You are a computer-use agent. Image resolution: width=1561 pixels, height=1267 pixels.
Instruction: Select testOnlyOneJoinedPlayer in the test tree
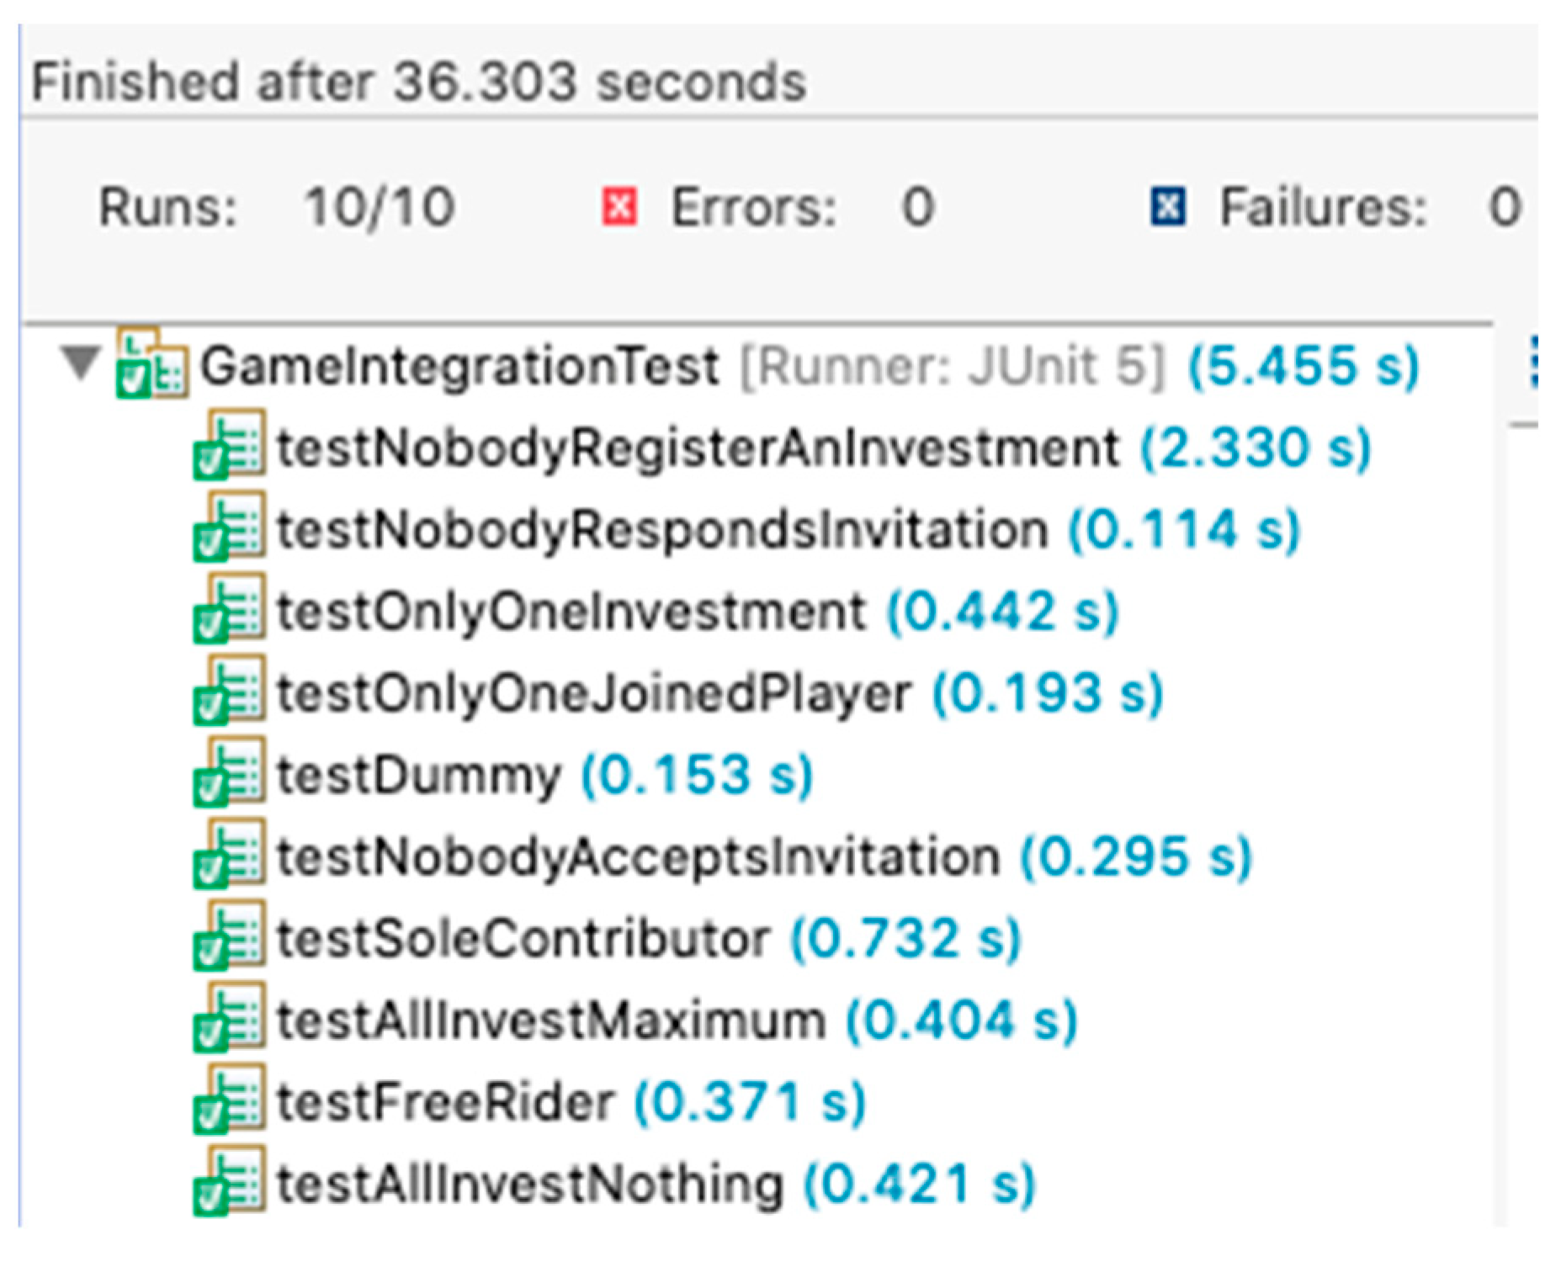tap(593, 693)
